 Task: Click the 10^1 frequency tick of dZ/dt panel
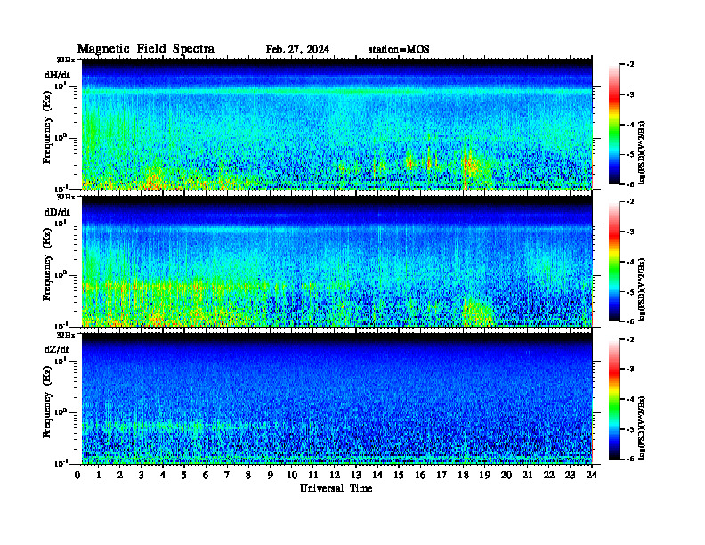[x=61, y=360]
